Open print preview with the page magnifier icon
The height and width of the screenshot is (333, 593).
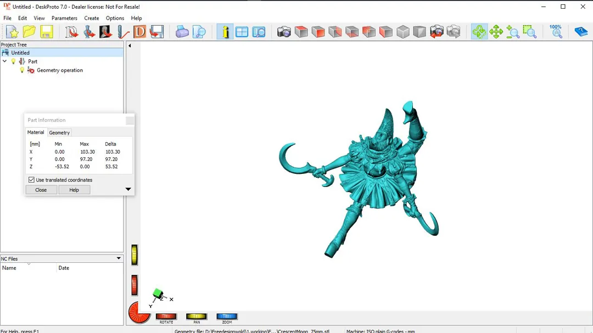199,32
